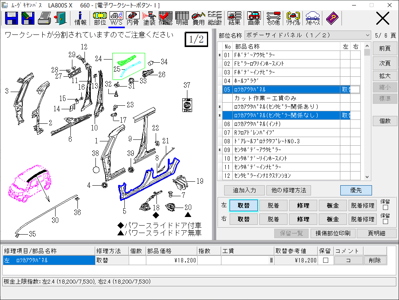Select the 塗装 paint toolbar icon
This screenshot has width=399, height=300.
pyautogui.click(x=149, y=18)
